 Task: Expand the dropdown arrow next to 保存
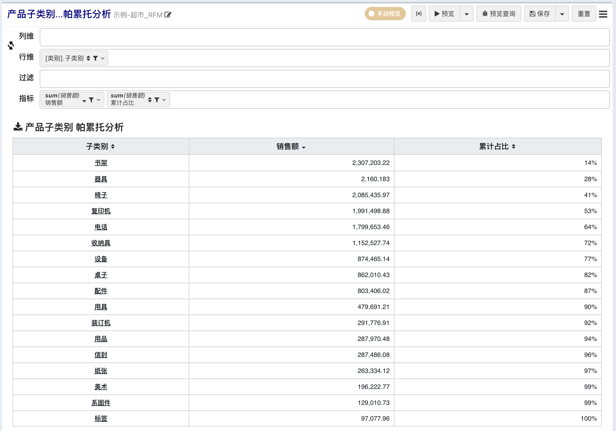562,14
